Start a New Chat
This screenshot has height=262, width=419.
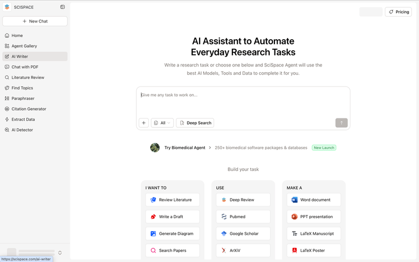click(35, 21)
